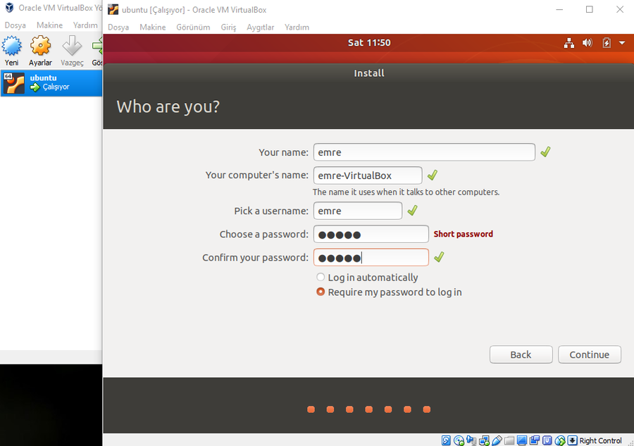Image resolution: width=634 pixels, height=446 pixels.
Task: Select Log in automatically option
Action: [x=321, y=278]
